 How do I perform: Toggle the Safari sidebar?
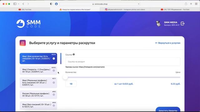click(15, 4)
